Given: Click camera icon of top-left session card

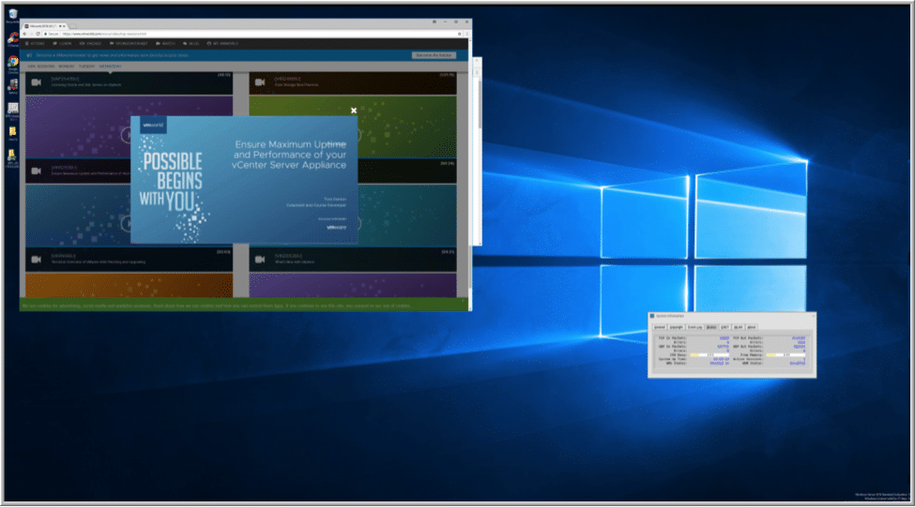Looking at the screenshot, I should (37, 82).
